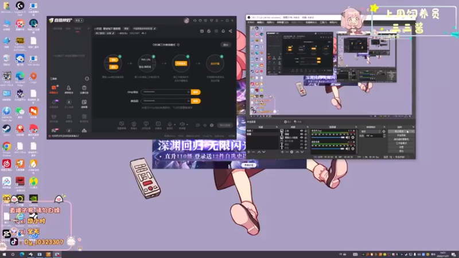Open the hamburger menu in streaming companion title bar

point(217,21)
